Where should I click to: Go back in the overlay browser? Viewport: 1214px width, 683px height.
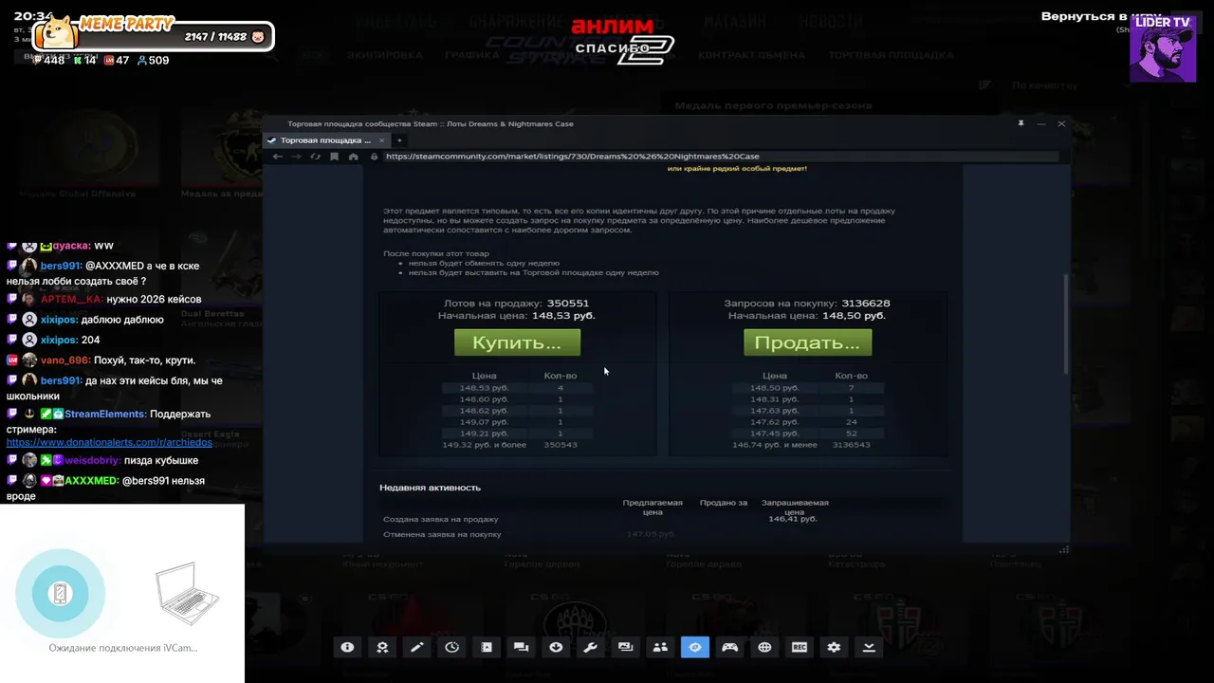pyautogui.click(x=277, y=157)
